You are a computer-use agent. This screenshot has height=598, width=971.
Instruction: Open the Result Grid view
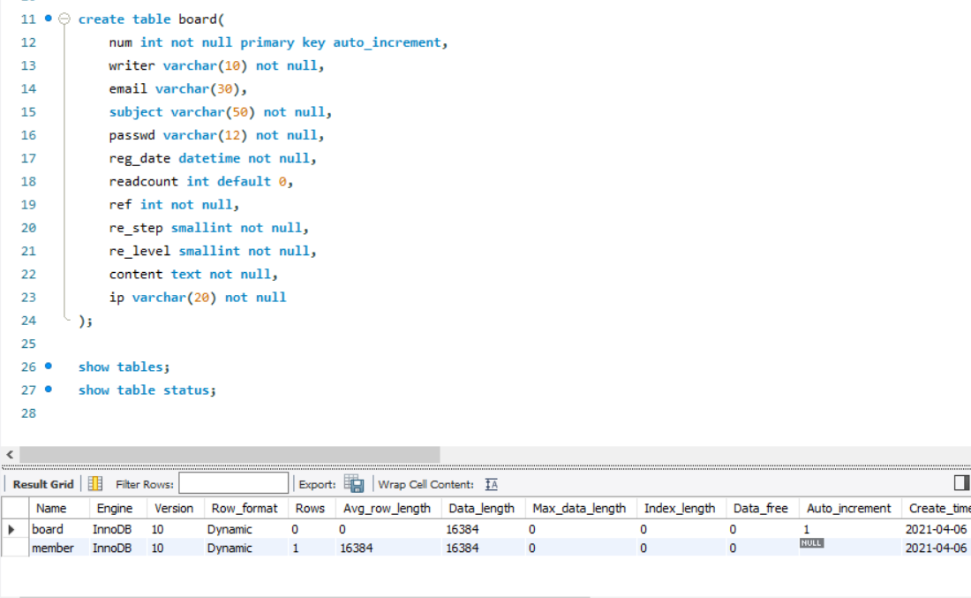[42, 484]
